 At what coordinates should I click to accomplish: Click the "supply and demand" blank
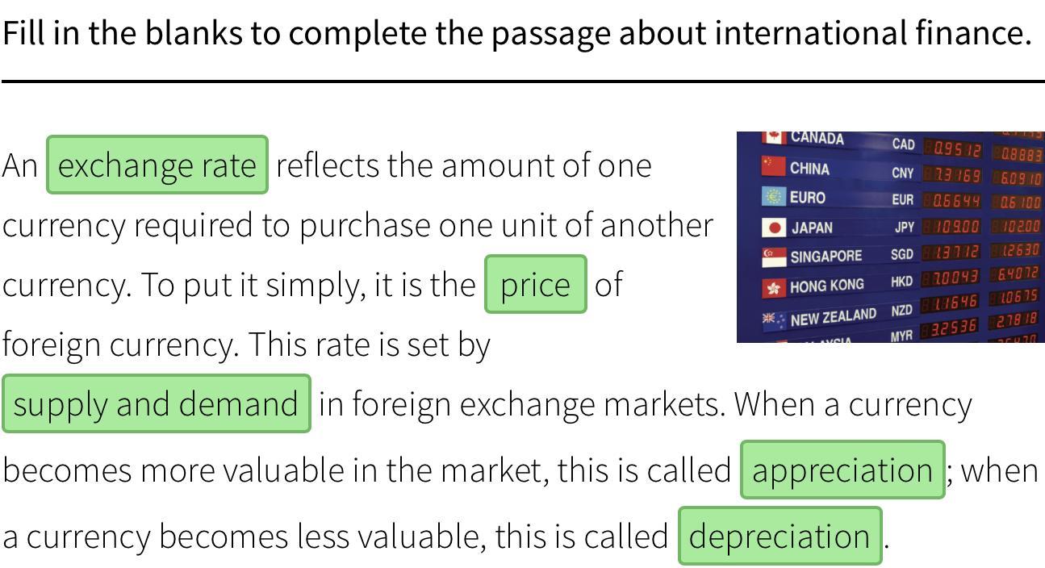point(157,403)
